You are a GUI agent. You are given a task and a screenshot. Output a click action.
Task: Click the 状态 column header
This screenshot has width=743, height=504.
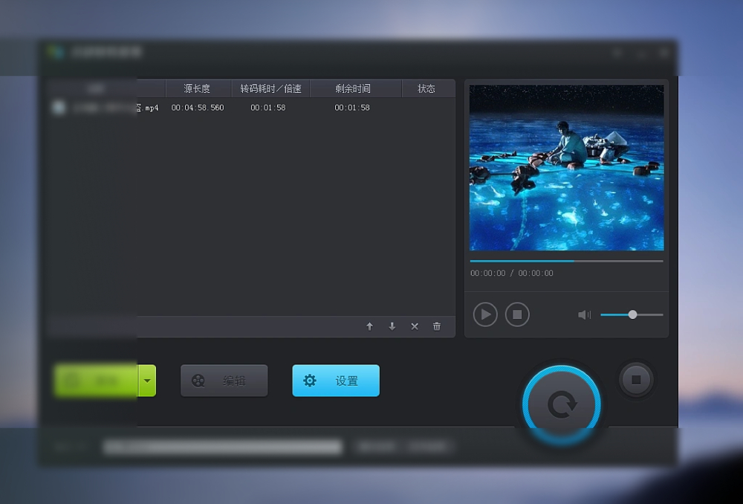[429, 88]
